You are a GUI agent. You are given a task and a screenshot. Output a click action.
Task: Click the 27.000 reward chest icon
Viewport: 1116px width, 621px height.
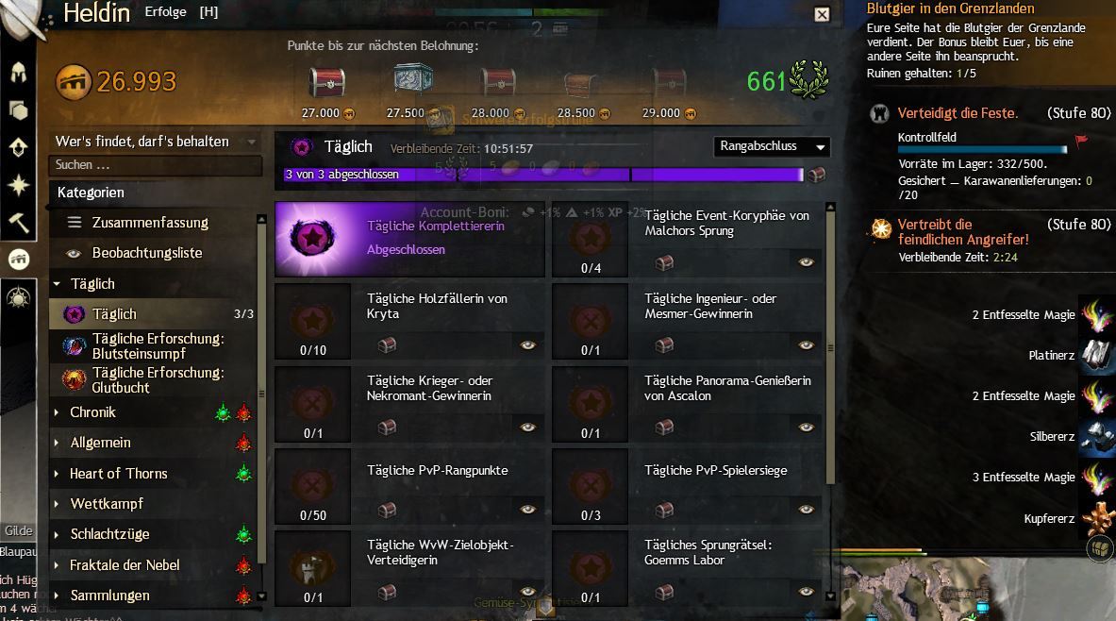point(326,83)
